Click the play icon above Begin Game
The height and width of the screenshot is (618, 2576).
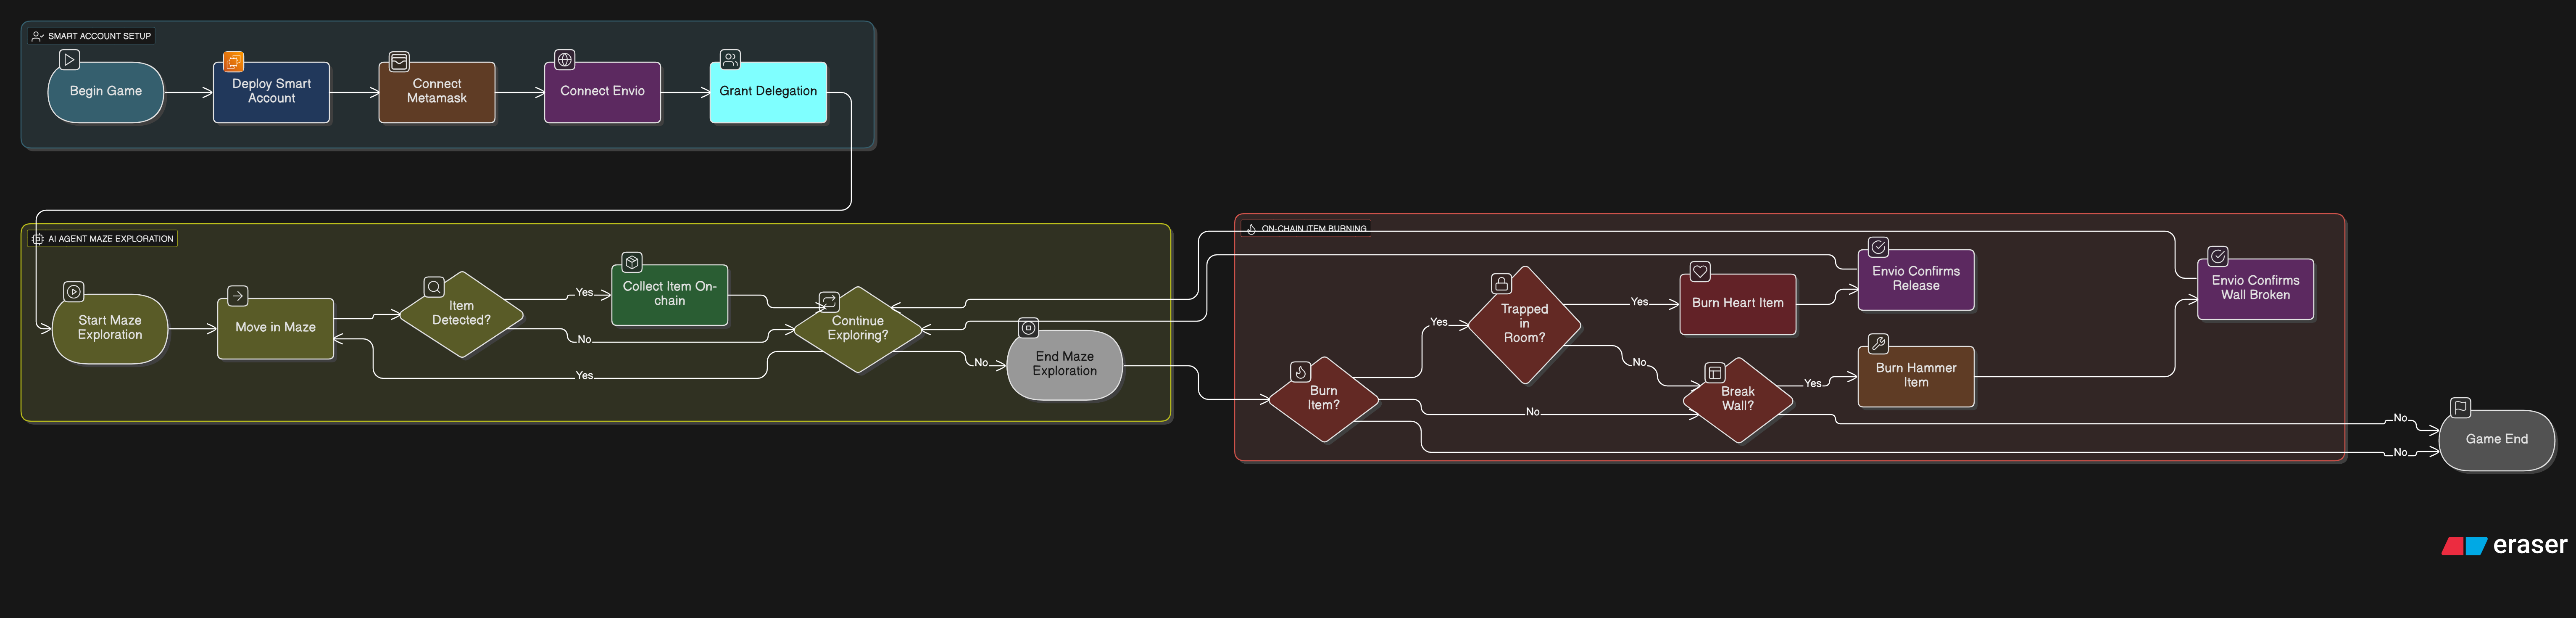69,60
